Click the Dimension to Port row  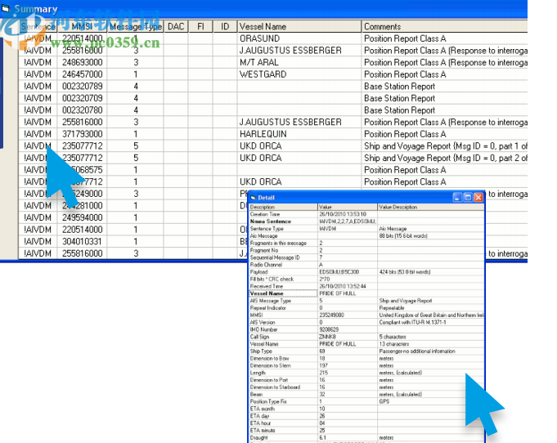click(366, 380)
